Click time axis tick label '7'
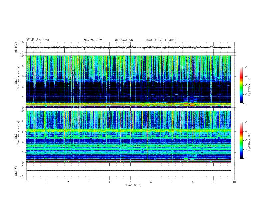Image resolution: width=264 pixels, height=204 pixels. (172, 182)
